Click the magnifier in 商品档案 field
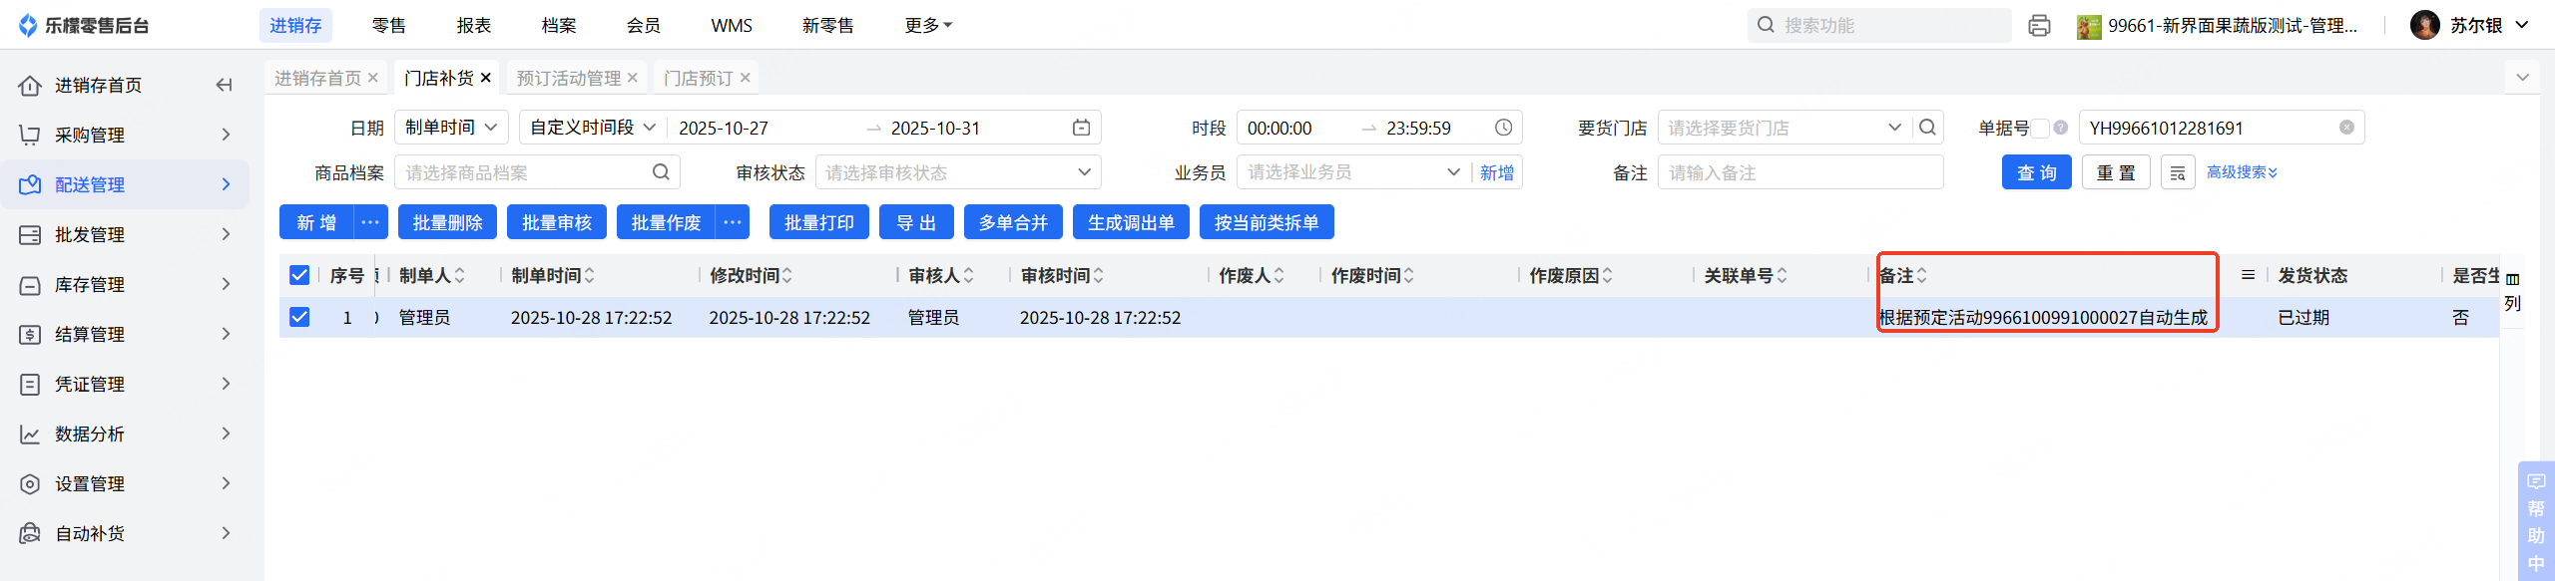 661,172
